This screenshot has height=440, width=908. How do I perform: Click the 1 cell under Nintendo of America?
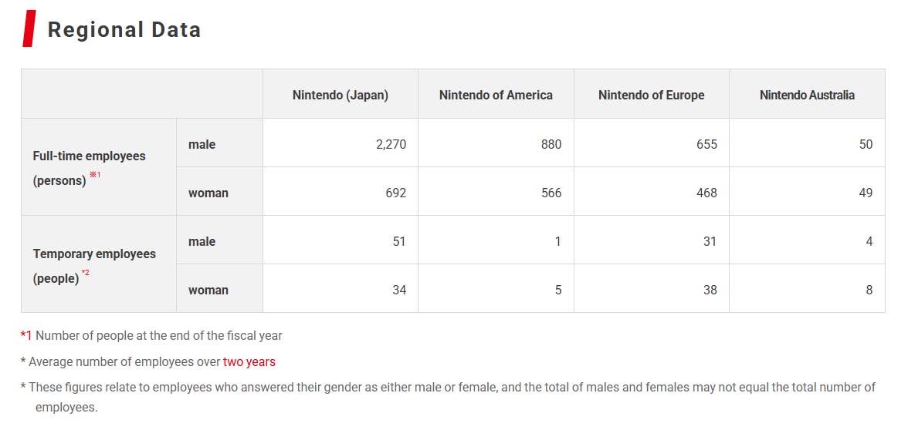(x=496, y=240)
